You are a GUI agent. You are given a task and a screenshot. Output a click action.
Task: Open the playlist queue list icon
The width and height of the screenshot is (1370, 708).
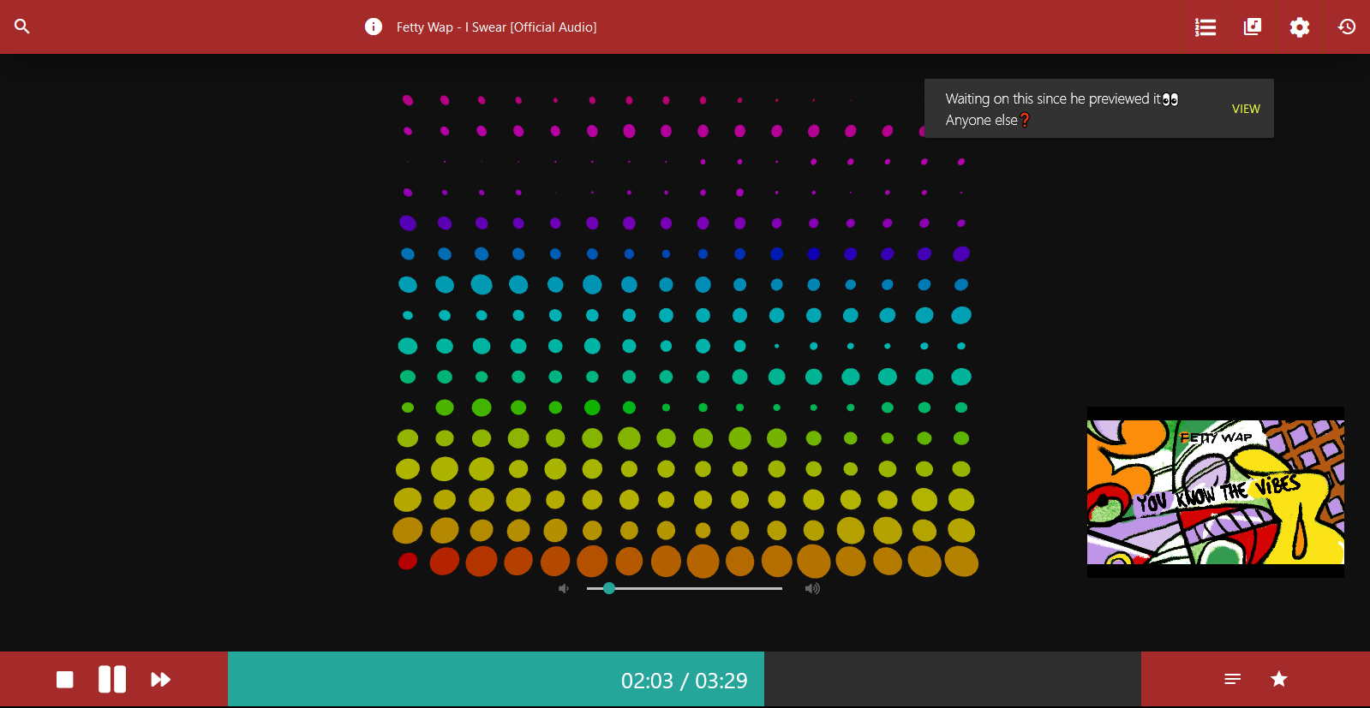(1205, 27)
